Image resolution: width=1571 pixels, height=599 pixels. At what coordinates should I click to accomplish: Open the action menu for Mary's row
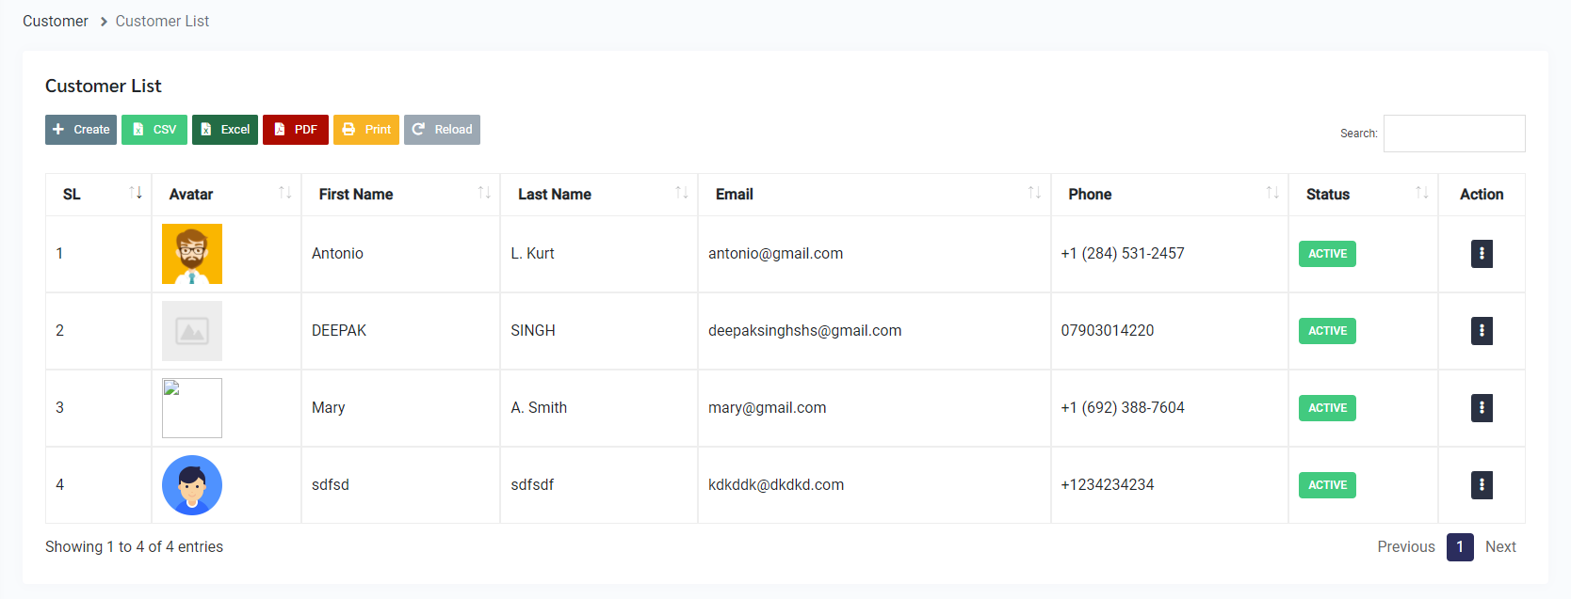tap(1482, 408)
